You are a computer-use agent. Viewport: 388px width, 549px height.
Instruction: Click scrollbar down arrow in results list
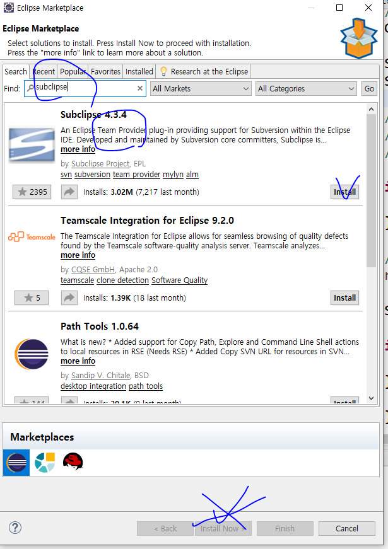[371, 398]
